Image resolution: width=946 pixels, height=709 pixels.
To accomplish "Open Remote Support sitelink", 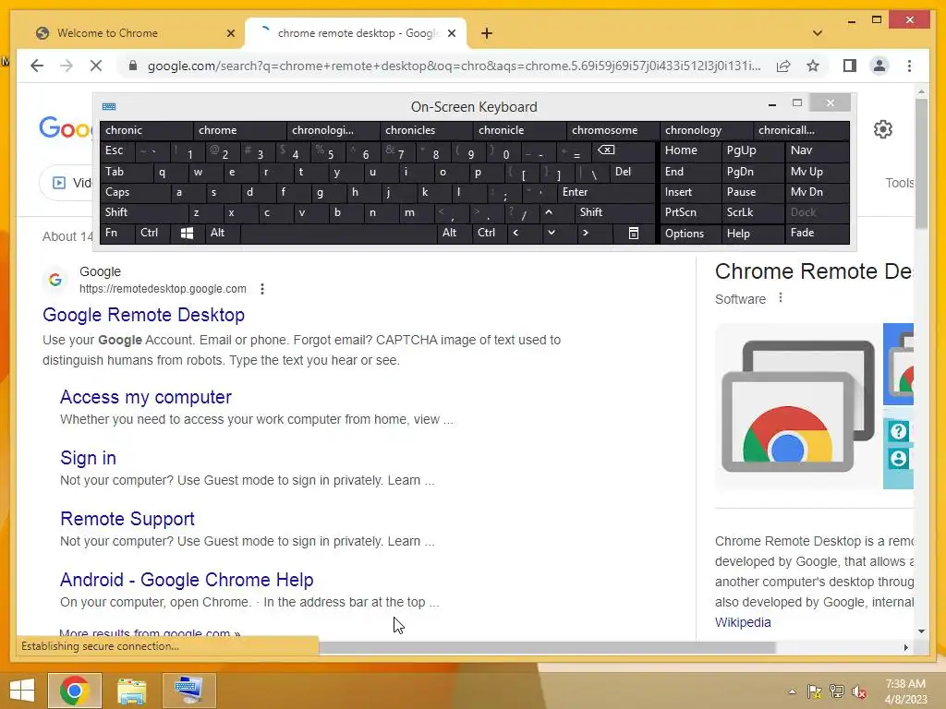I will [127, 519].
